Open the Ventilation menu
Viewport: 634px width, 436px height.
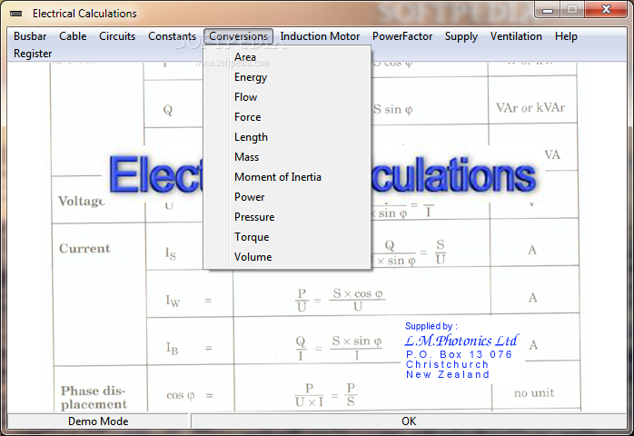[x=516, y=36]
